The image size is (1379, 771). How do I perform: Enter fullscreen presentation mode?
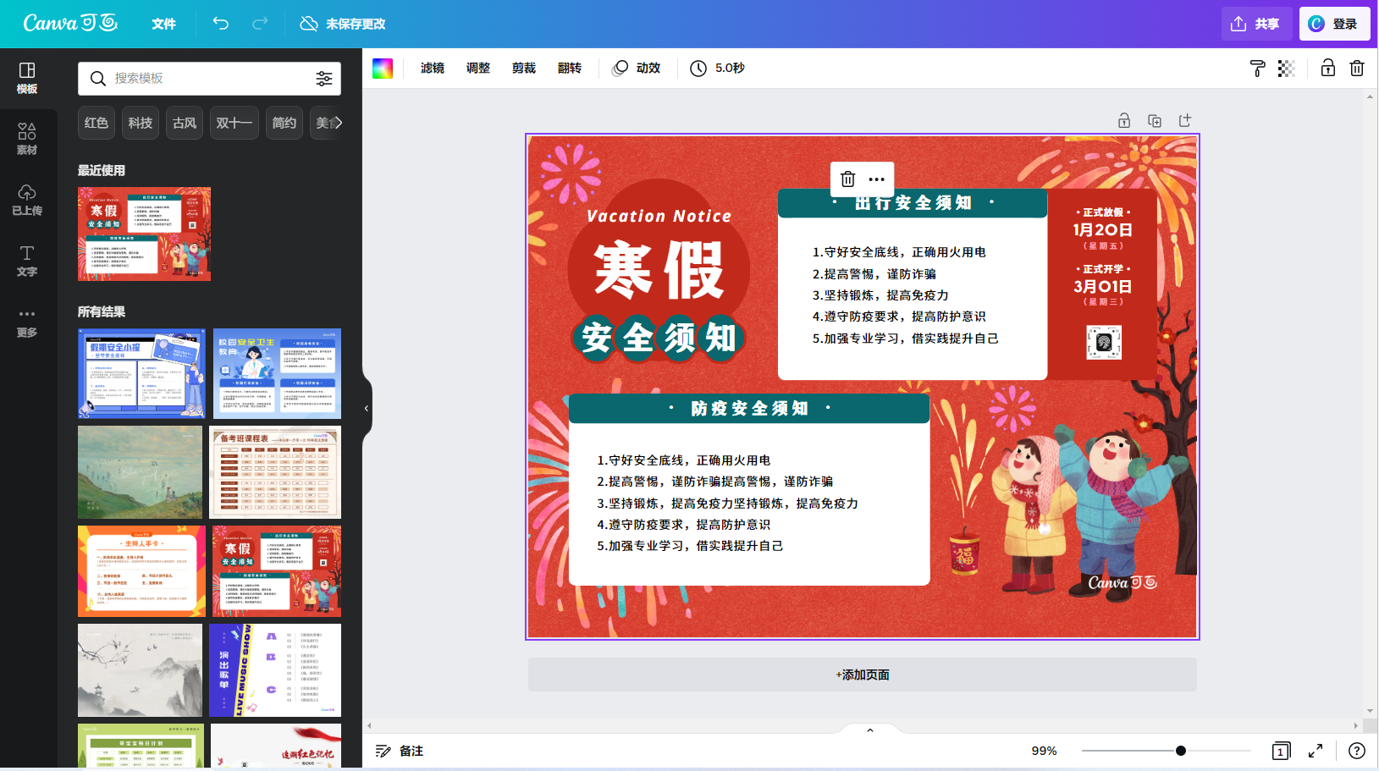[x=1316, y=751]
